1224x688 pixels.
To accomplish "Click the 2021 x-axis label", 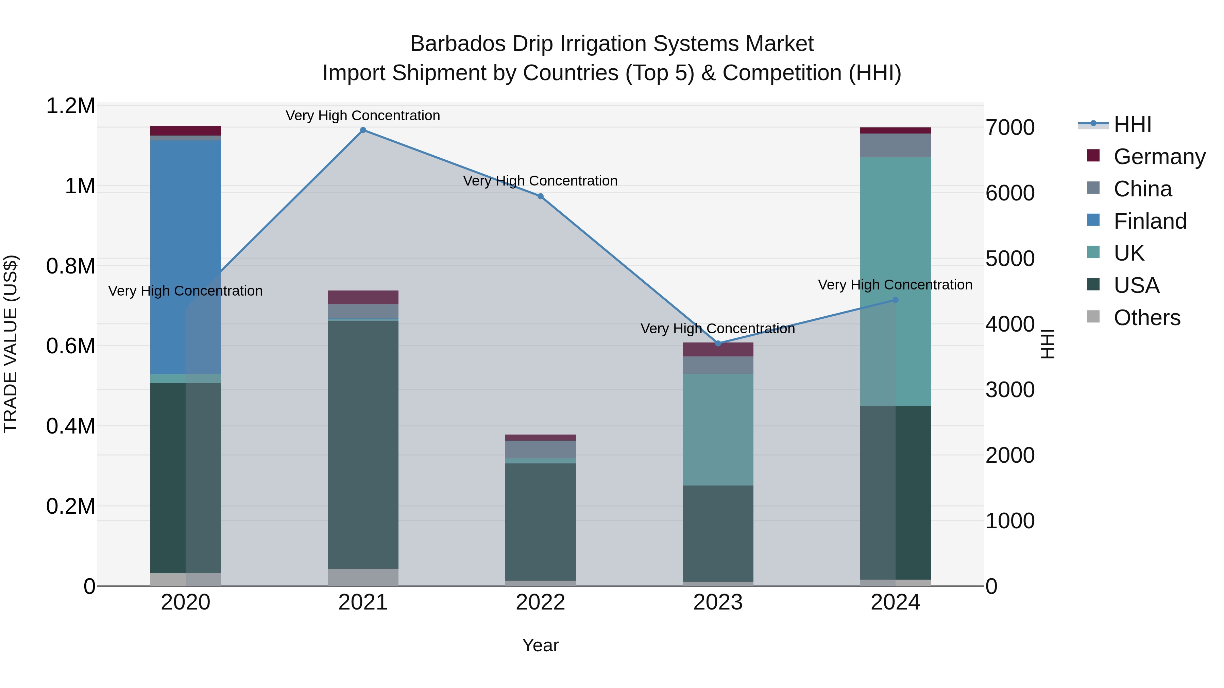I will tap(363, 602).
